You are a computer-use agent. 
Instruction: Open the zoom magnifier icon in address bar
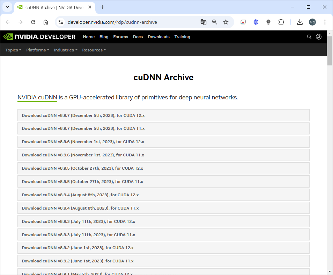[x=215, y=22]
